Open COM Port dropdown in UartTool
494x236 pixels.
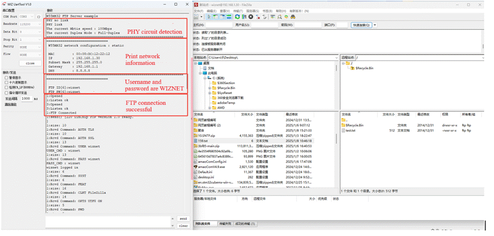point(27,16)
